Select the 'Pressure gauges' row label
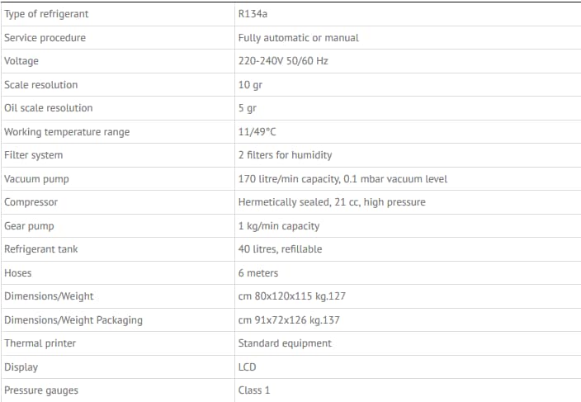Screen dimensions: 581x402 (41, 390)
